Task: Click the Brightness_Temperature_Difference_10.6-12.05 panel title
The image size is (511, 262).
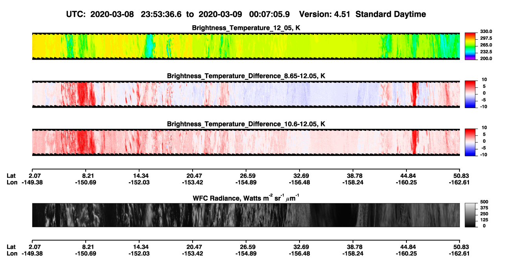Action: tap(246, 124)
